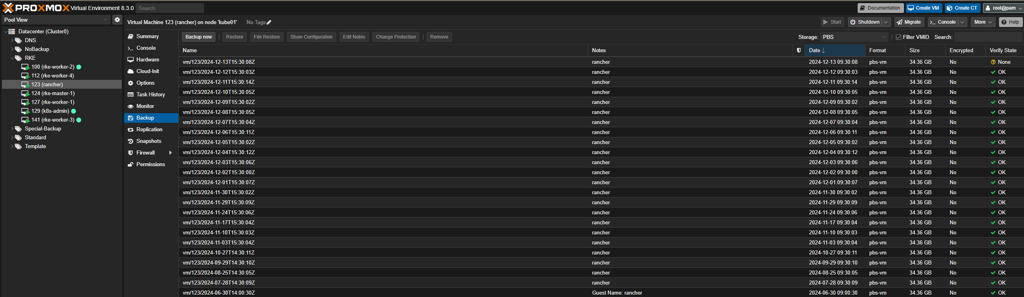Click the backup Search input field
Screen dimensions: 1024x297
point(987,37)
